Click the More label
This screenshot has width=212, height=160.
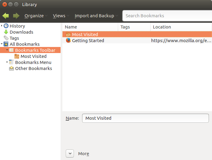point(84,154)
